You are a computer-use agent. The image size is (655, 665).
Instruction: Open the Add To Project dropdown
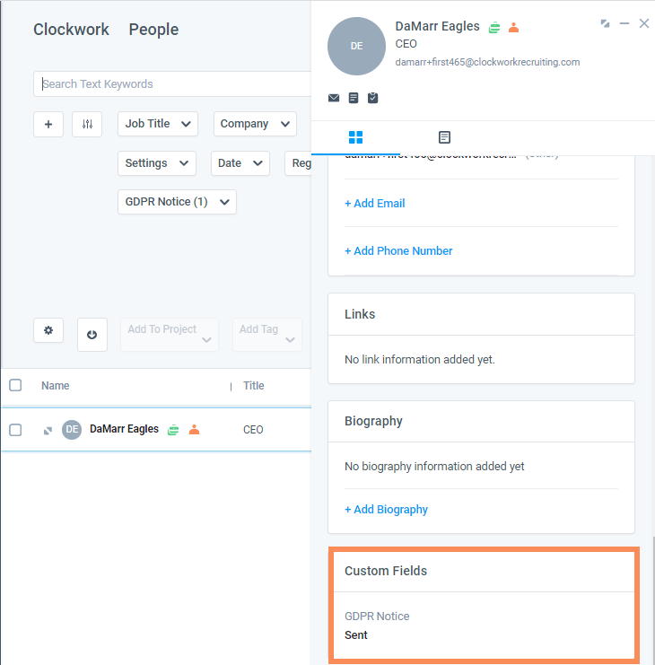tap(170, 335)
